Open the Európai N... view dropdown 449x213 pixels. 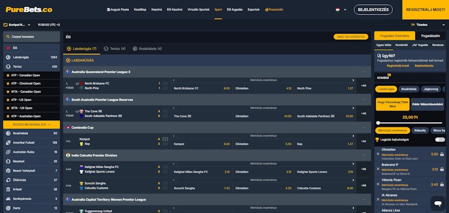(17, 25)
